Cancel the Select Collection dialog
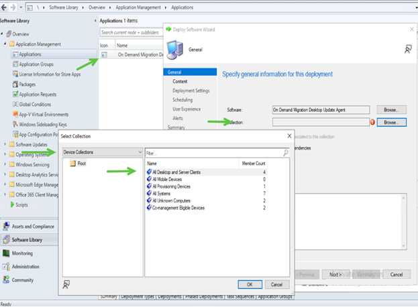This screenshot has height=307, width=418. [x=276, y=284]
